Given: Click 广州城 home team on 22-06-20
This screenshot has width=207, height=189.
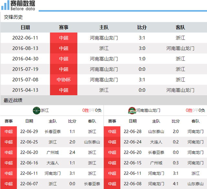Looking at the screenshot, I should coord(52,152).
